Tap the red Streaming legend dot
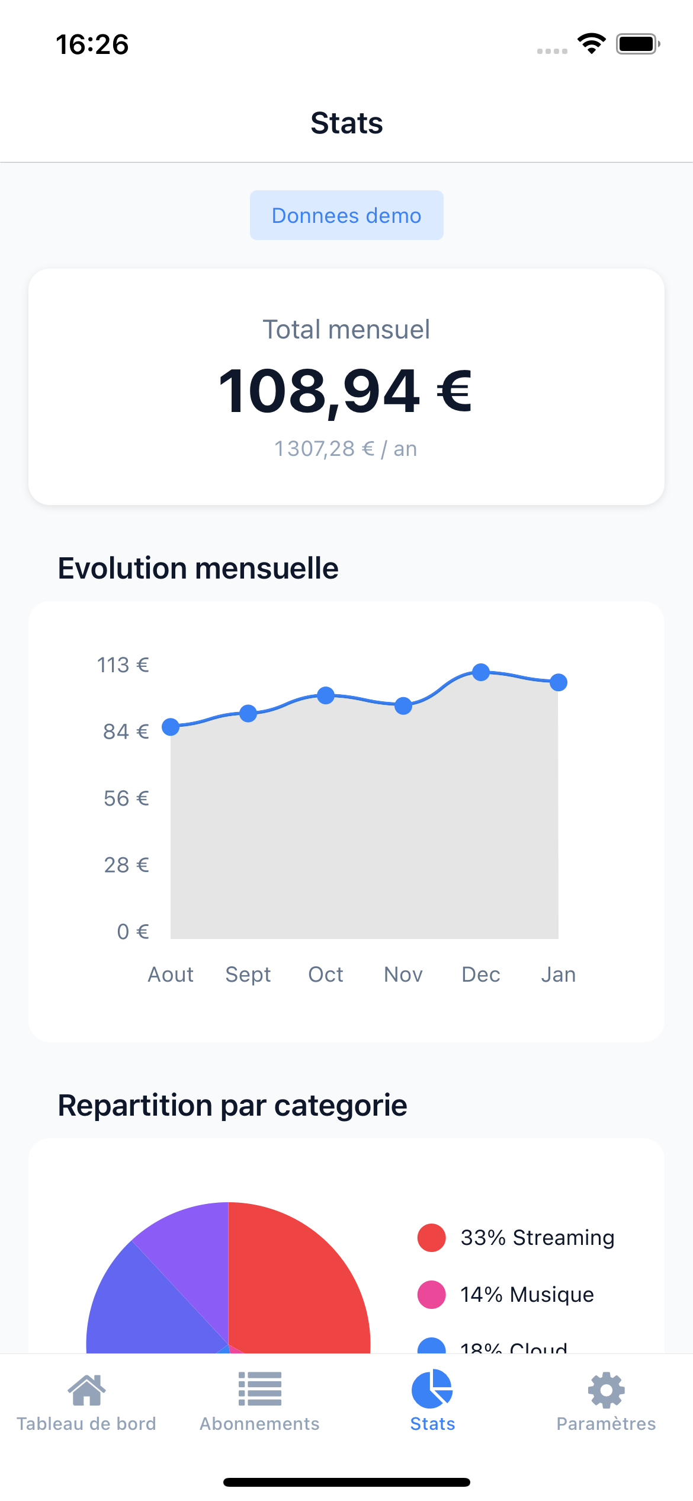 pos(431,1237)
